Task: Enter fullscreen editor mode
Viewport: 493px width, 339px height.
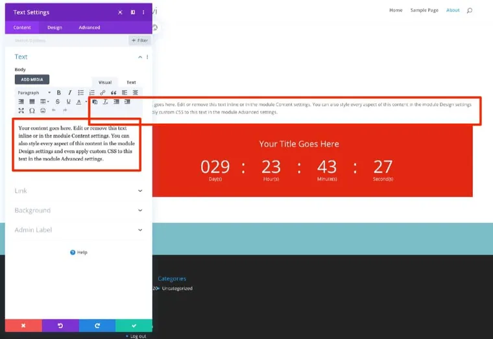Action: (21, 111)
